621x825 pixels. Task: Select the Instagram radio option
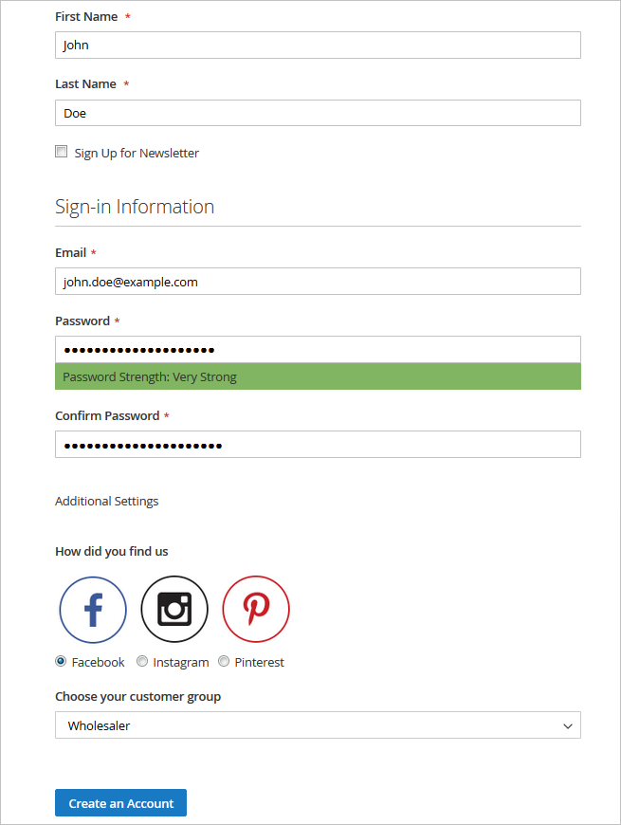(142, 661)
